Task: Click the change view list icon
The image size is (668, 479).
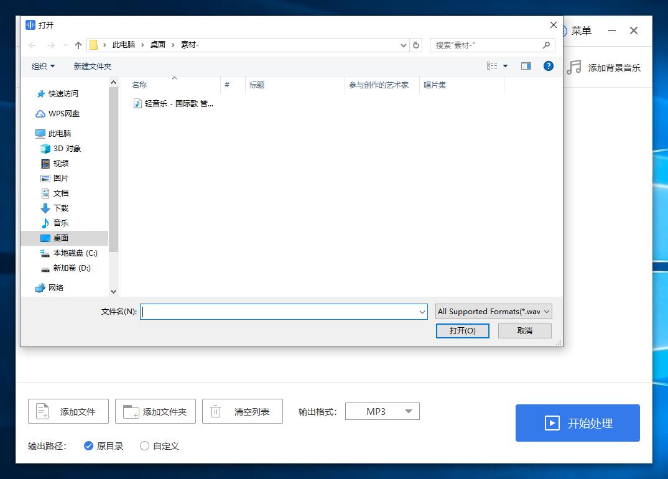Action: tap(493, 66)
